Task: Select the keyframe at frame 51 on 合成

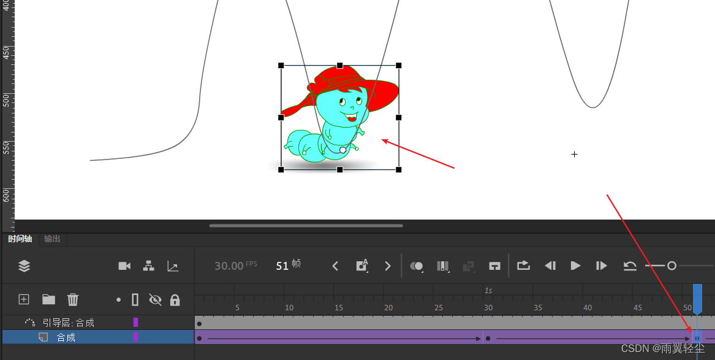Action: click(697, 339)
